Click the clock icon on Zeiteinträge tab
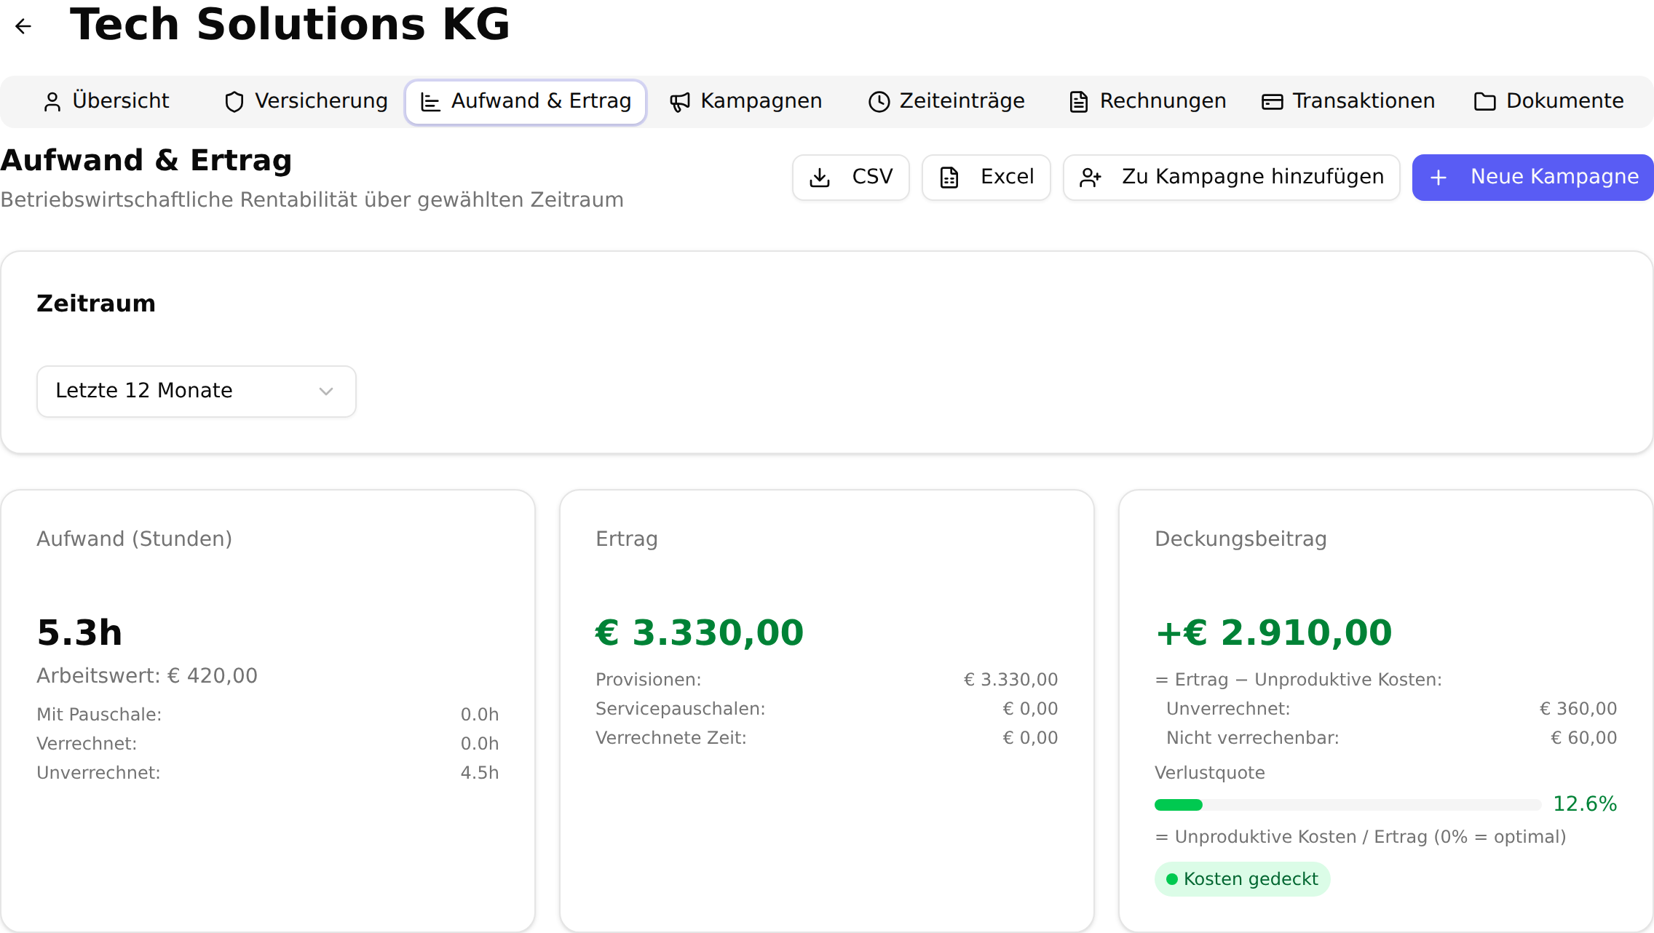Screen dimensions: 1654x933 pyautogui.click(x=879, y=102)
